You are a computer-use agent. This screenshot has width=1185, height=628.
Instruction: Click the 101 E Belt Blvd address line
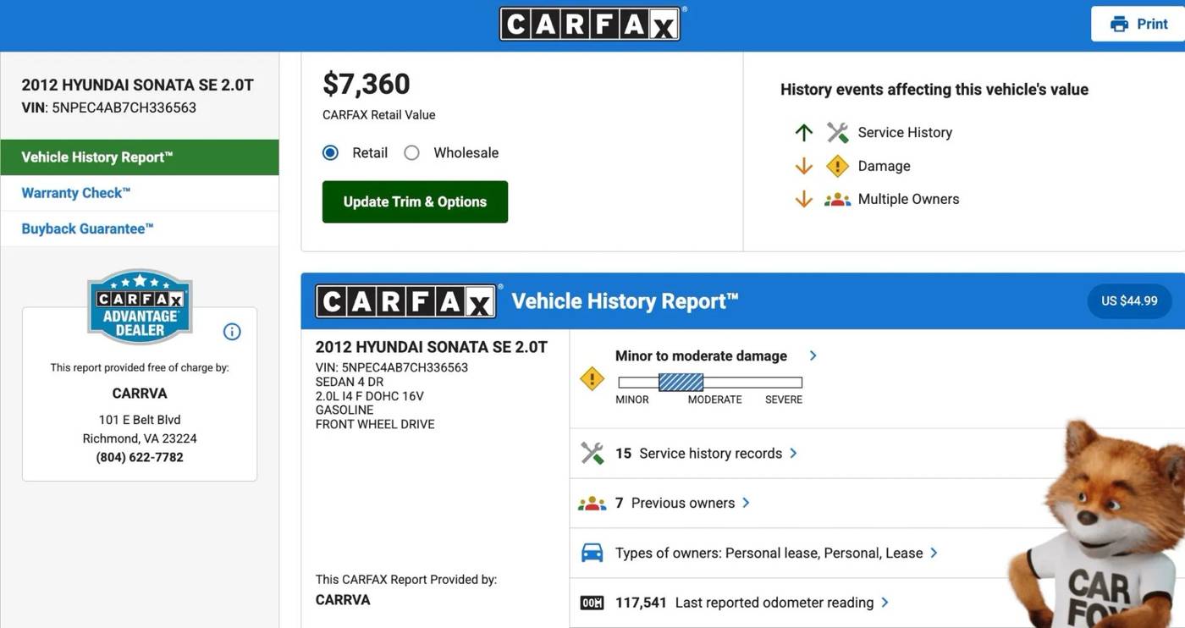coord(140,420)
